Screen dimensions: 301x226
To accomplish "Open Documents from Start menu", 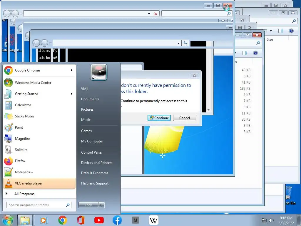I will pos(90,99).
